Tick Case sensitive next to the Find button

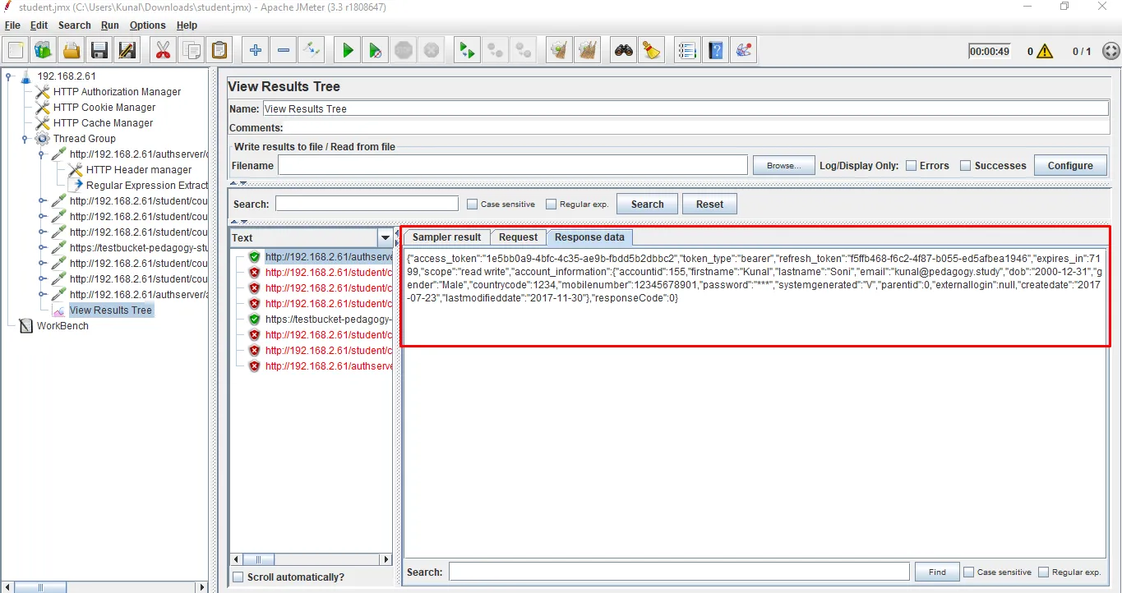tap(968, 572)
